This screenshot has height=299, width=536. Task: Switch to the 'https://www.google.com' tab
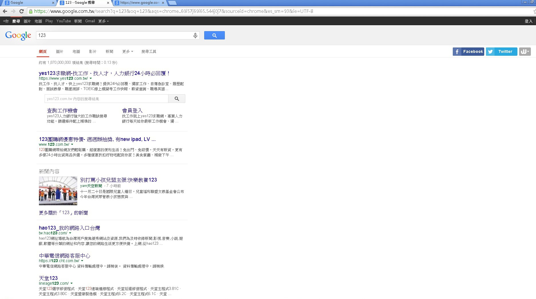tap(139, 3)
